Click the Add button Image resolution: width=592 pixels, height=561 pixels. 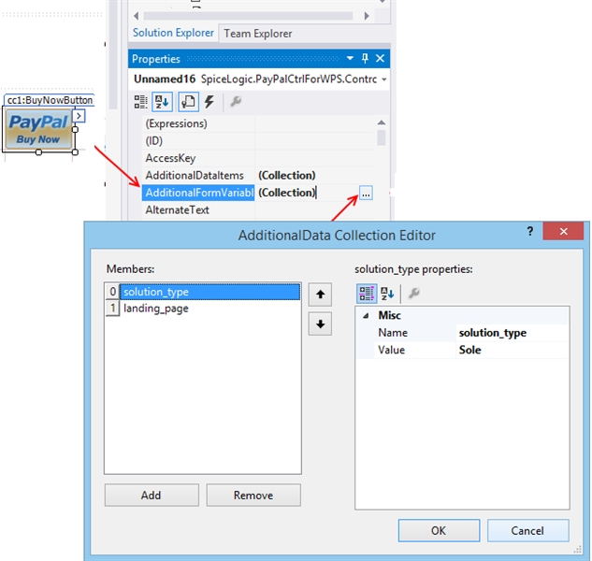coord(151,496)
